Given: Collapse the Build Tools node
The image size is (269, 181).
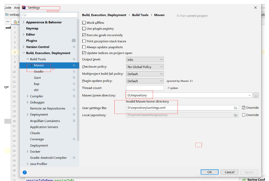Looking at the screenshot, I should pos(28,59).
